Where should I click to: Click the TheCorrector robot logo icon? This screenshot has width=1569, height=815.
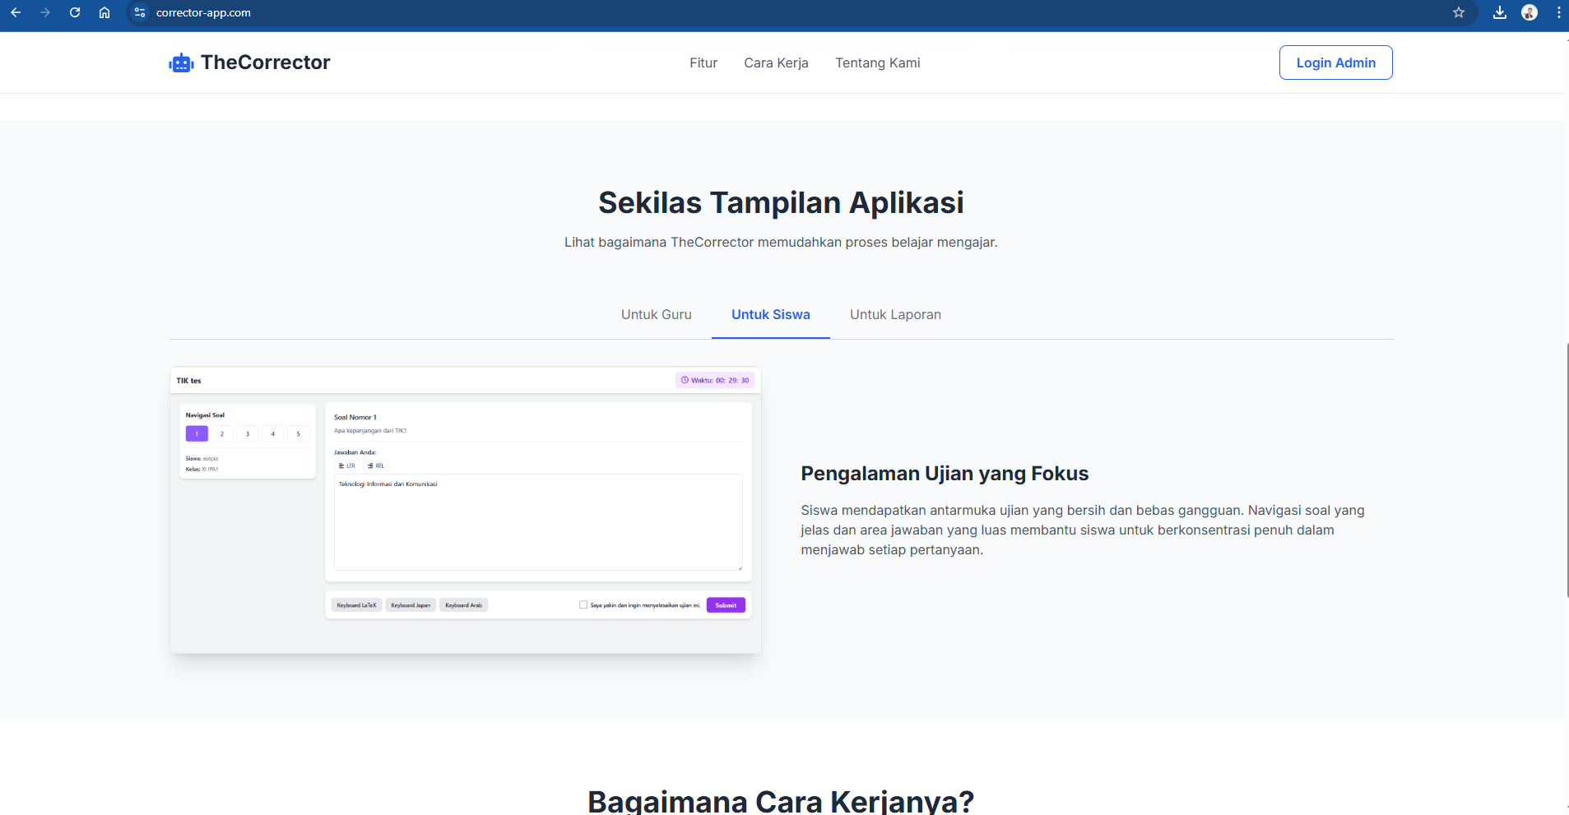pos(181,63)
